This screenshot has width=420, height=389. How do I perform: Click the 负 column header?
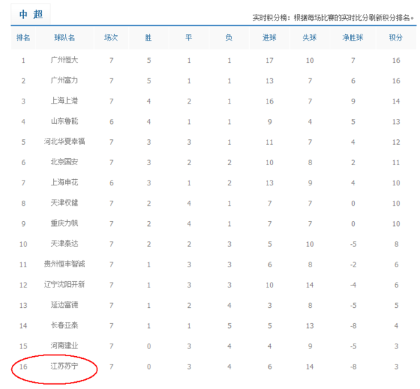click(x=229, y=38)
